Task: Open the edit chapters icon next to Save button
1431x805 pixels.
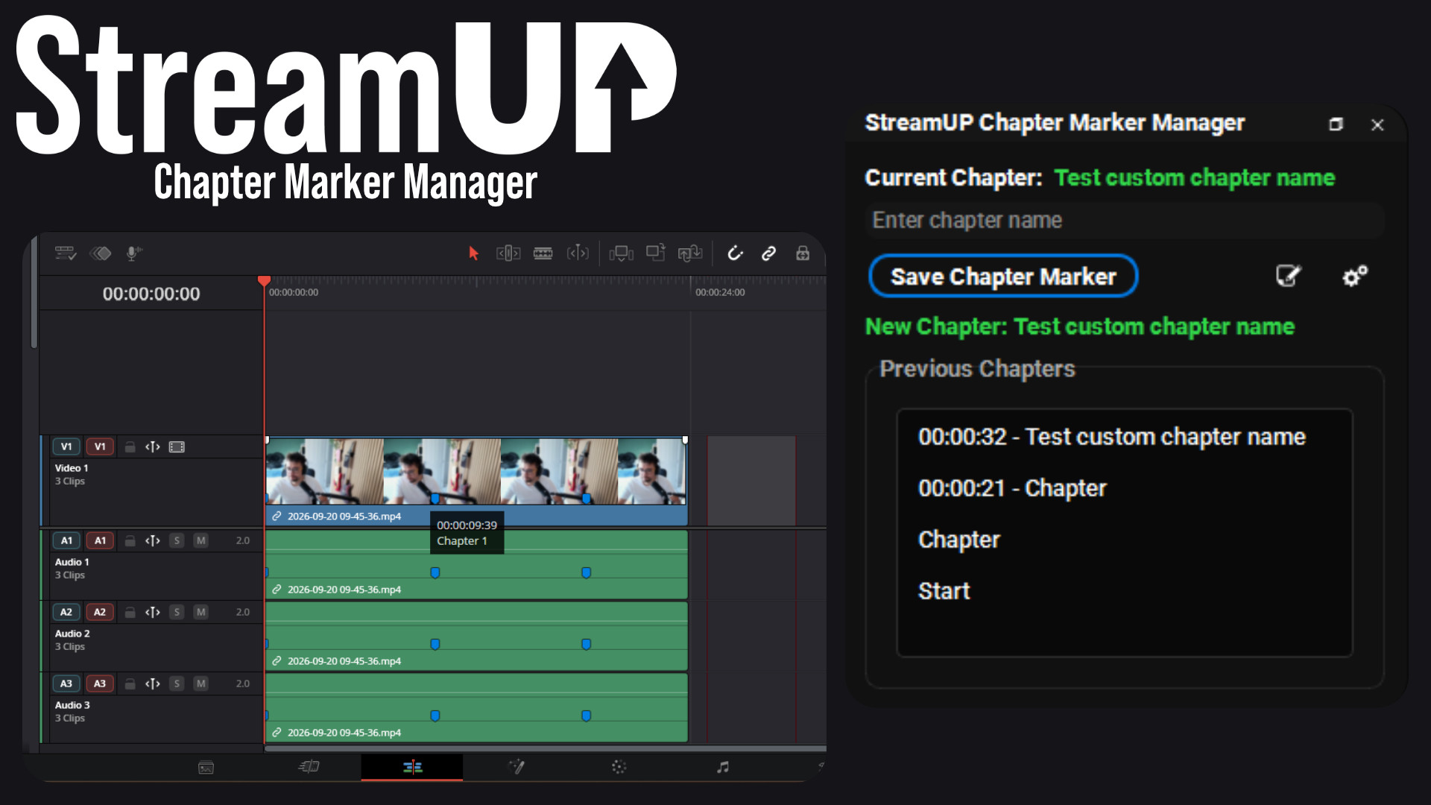Action: click(1288, 276)
